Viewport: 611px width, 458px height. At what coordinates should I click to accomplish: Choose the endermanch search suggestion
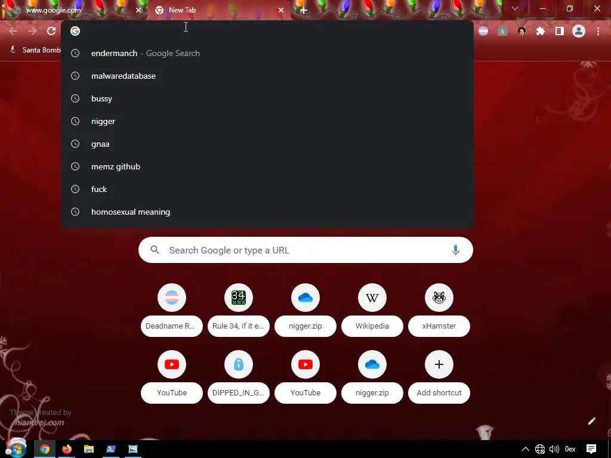coord(267,53)
